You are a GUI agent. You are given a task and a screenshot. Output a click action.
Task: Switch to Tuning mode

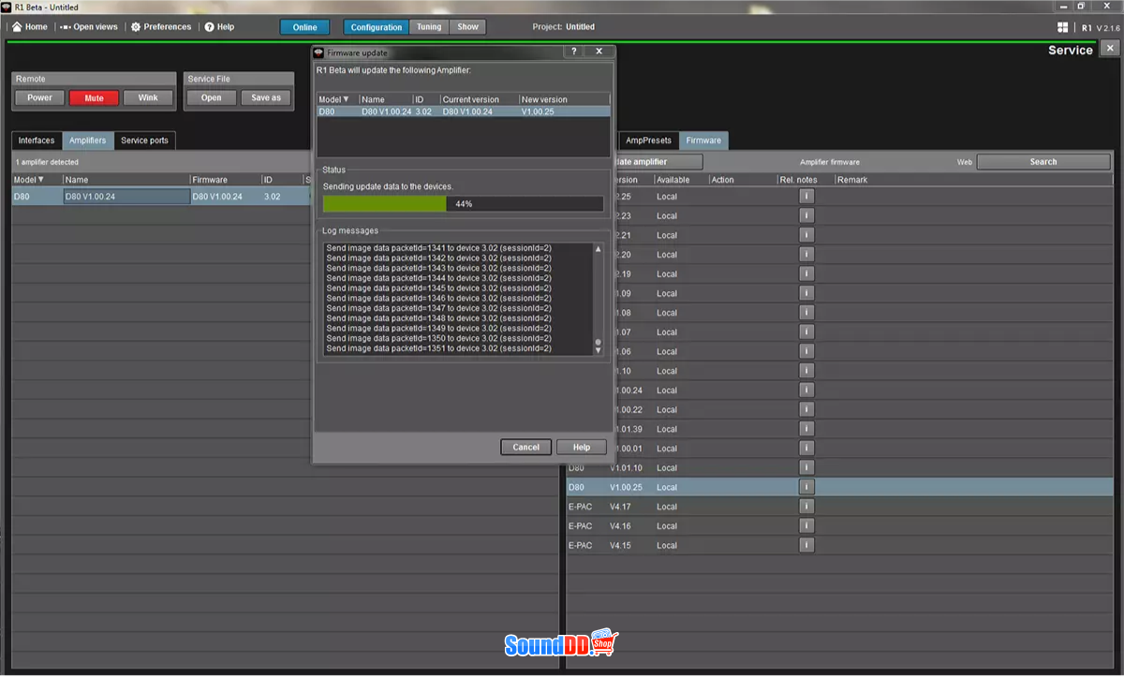[429, 27]
